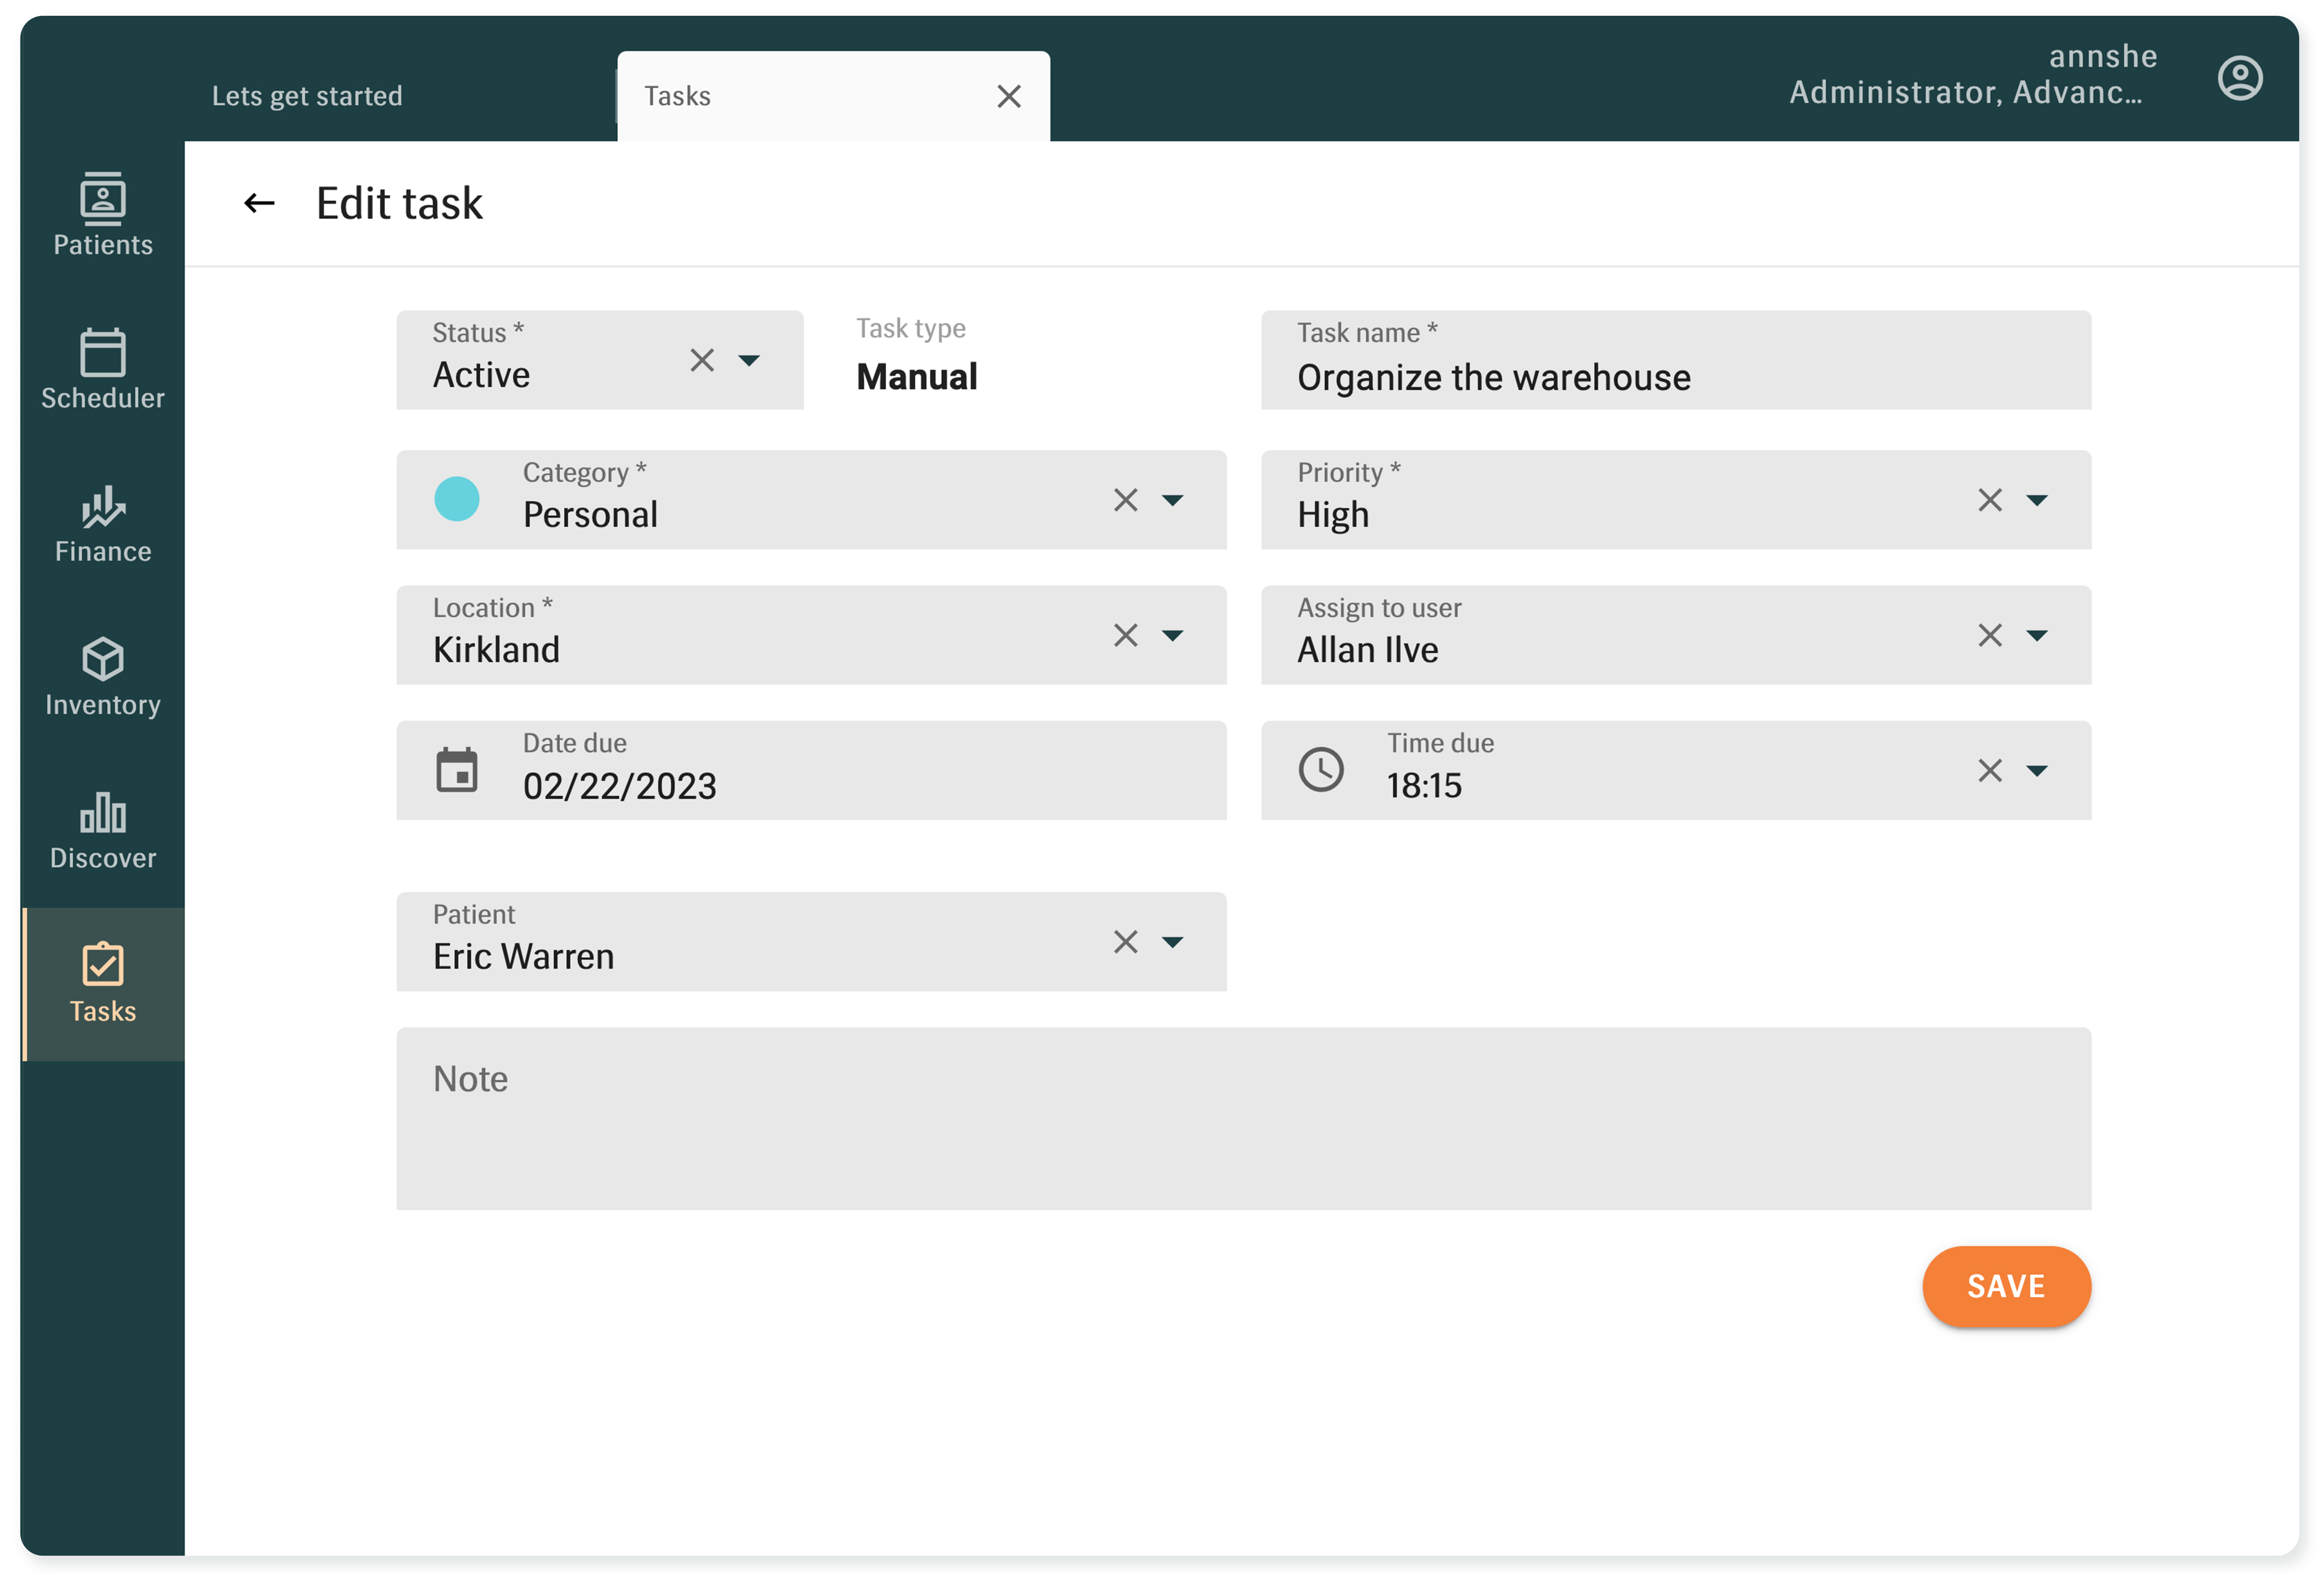Click the clock icon in Time due field

[1321, 770]
